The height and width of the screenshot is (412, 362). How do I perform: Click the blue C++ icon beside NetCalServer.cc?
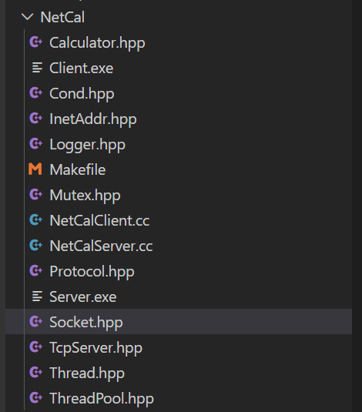pos(35,245)
